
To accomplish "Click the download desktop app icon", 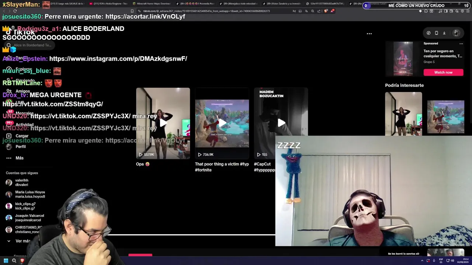I will [444, 33].
